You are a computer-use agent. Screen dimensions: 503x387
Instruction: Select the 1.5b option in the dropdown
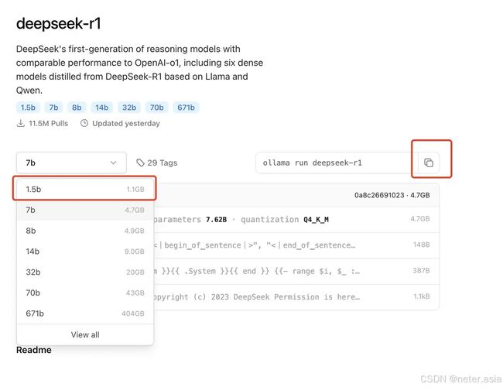point(85,189)
